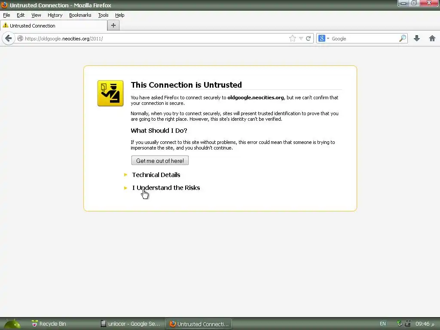Go back with the back arrow button
Image resolution: width=440 pixels, height=330 pixels.
click(x=9, y=38)
